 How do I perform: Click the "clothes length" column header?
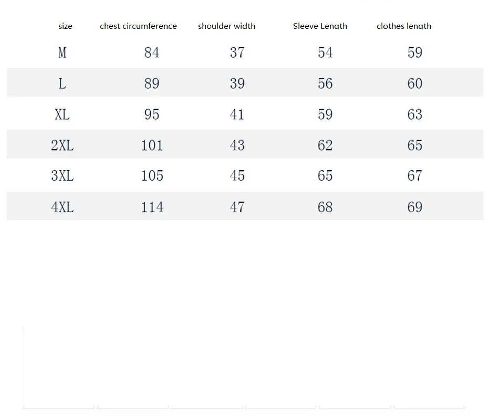tap(403, 26)
